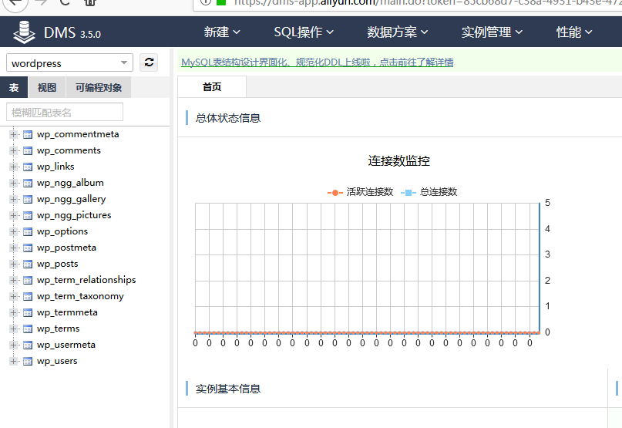
Task: Open the MySQL表结构设计 announcement link
Action: point(318,62)
